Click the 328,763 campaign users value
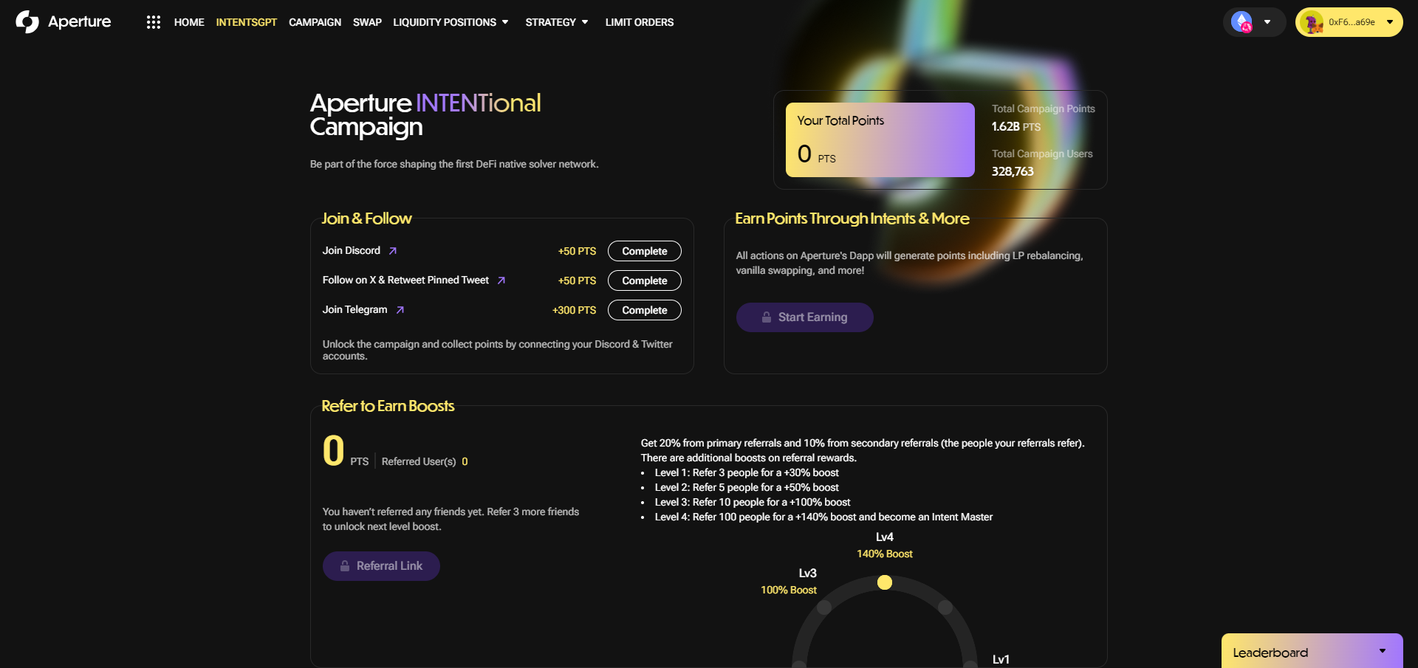Viewport: 1418px width, 668px height. pyautogui.click(x=1013, y=171)
